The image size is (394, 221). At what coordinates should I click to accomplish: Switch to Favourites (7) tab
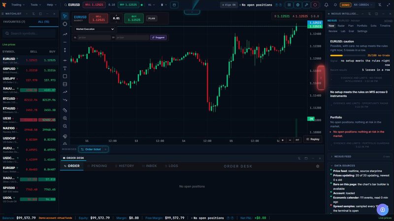point(14,22)
